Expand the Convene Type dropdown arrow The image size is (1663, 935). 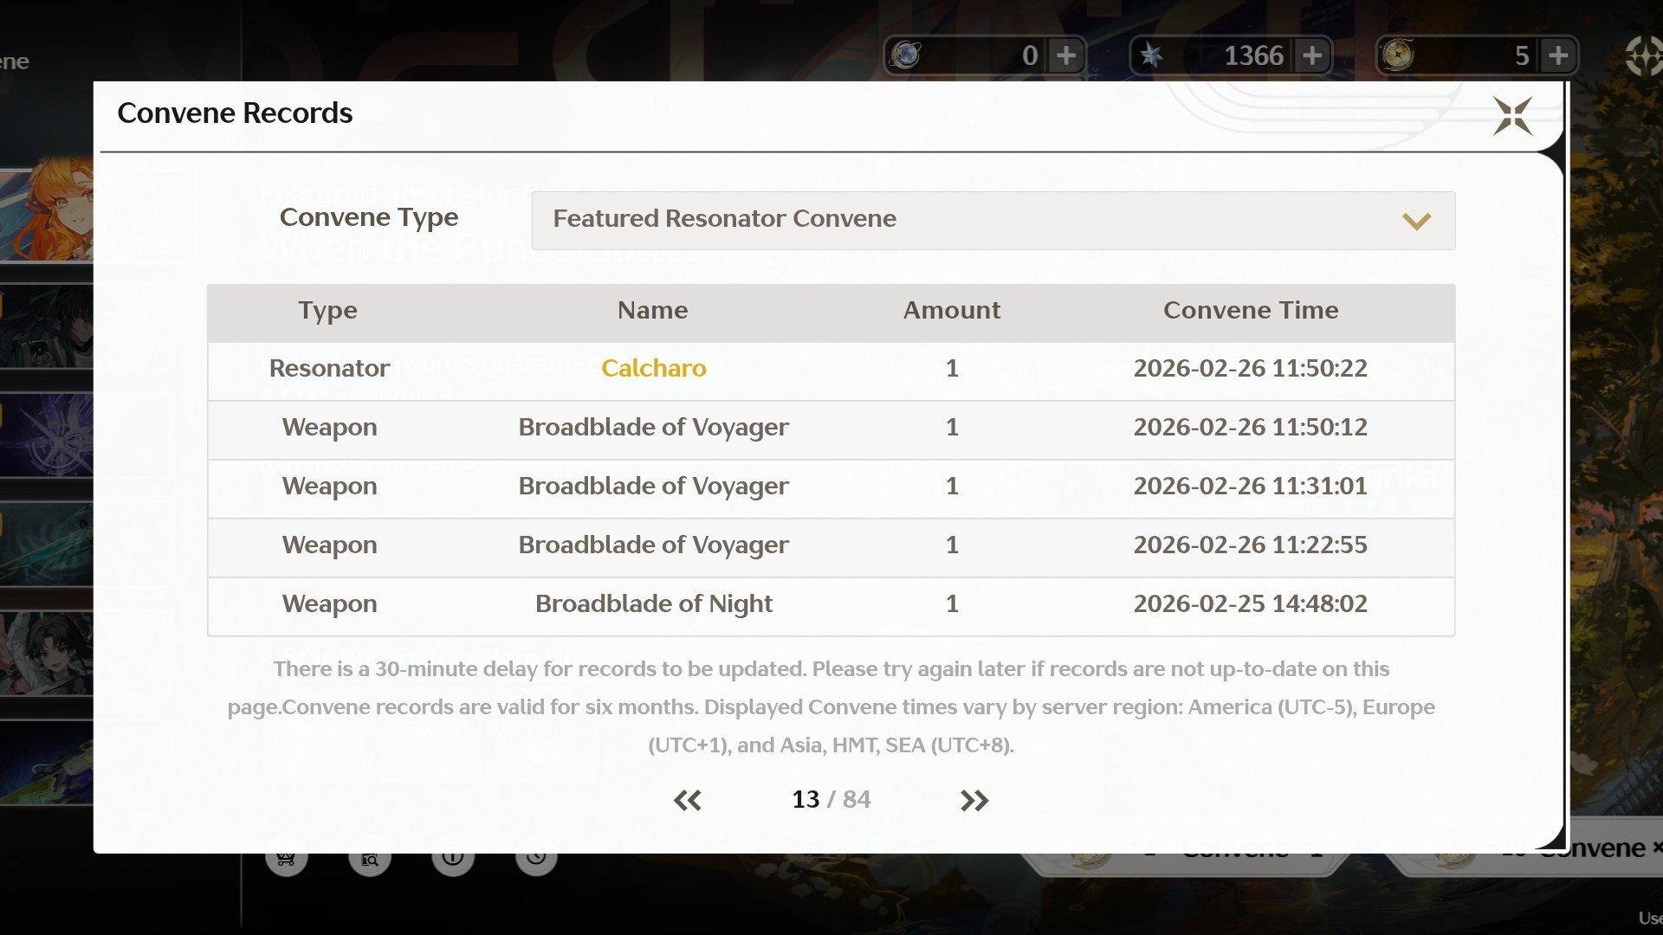(x=1416, y=221)
